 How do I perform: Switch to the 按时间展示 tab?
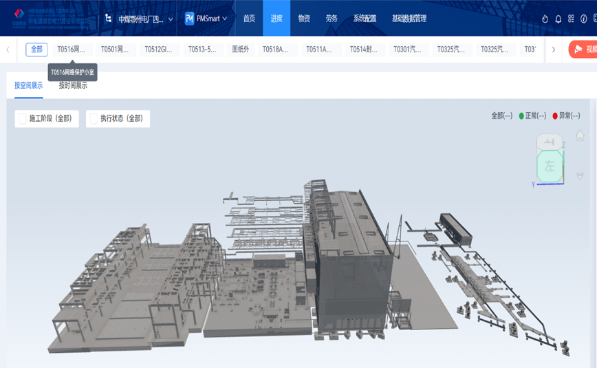[x=73, y=85]
